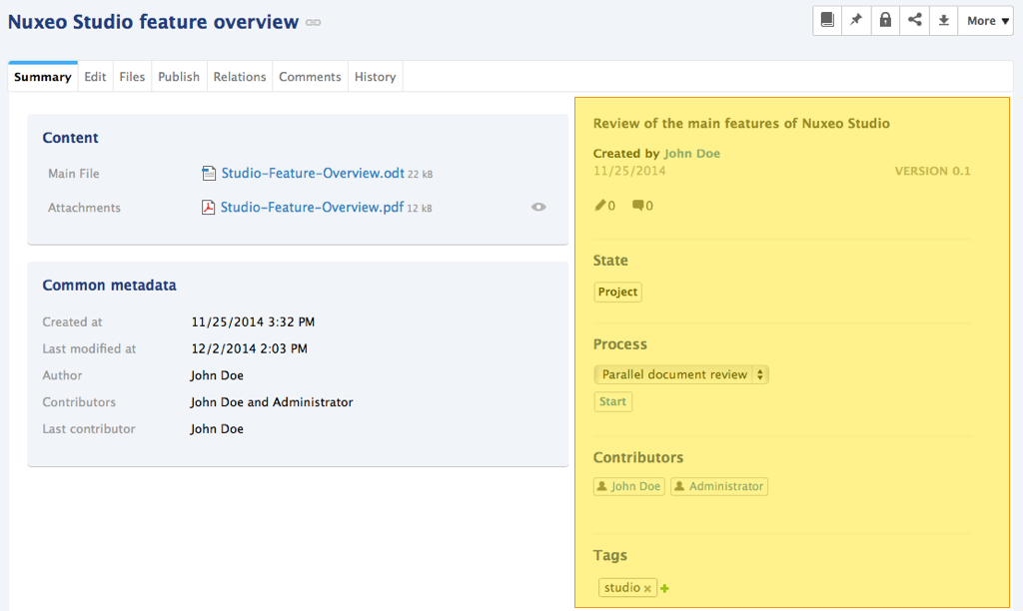Click the red PDF icon beside Attachments
The image size is (1023, 611).
[208, 208]
